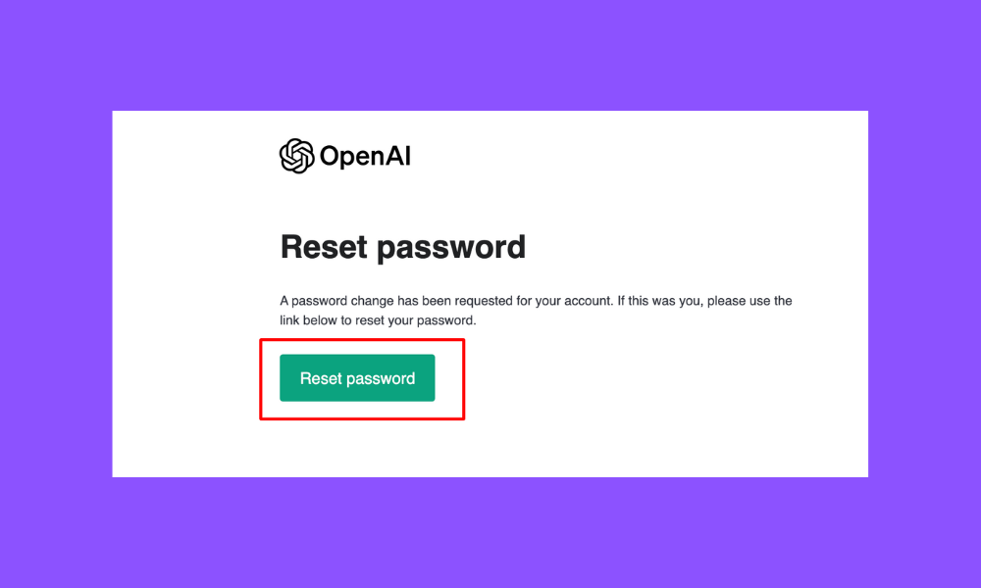
Task: Click the OpenAI knot logo icon
Action: 296,156
